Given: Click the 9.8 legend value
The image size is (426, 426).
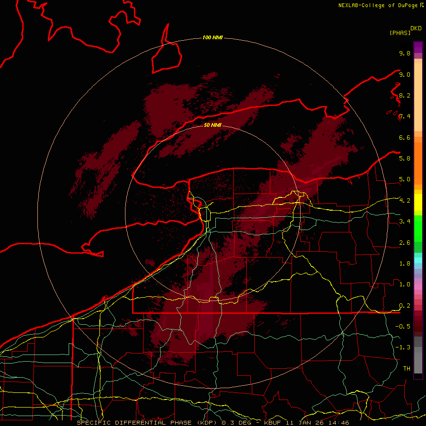Looking at the screenshot, I should pos(405,53).
